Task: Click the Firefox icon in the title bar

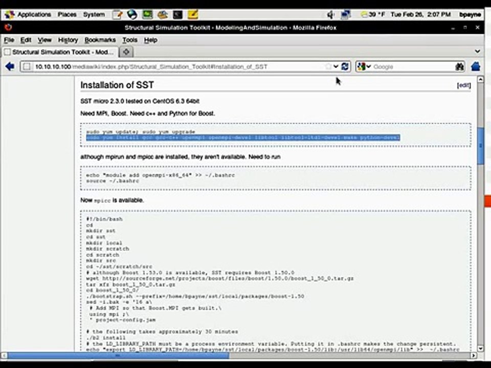Action: 8,27
